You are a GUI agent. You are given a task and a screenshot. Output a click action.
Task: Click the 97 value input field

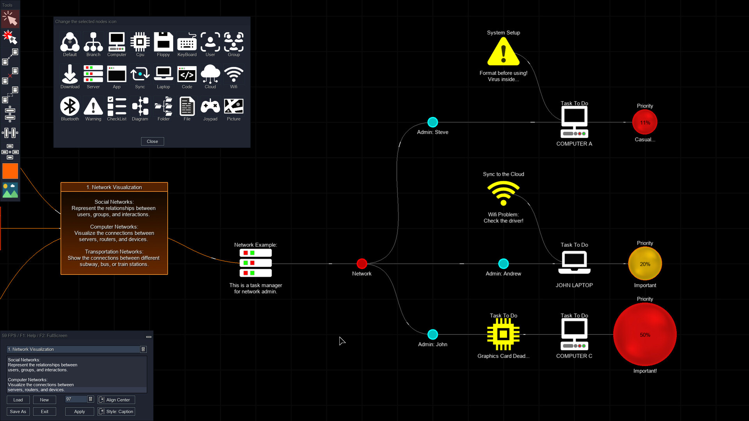(x=76, y=399)
